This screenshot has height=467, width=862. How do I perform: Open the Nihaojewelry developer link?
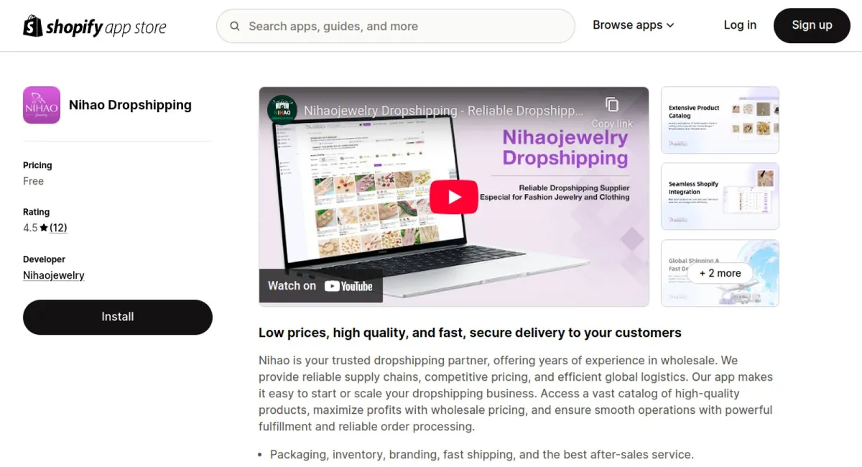click(x=54, y=275)
